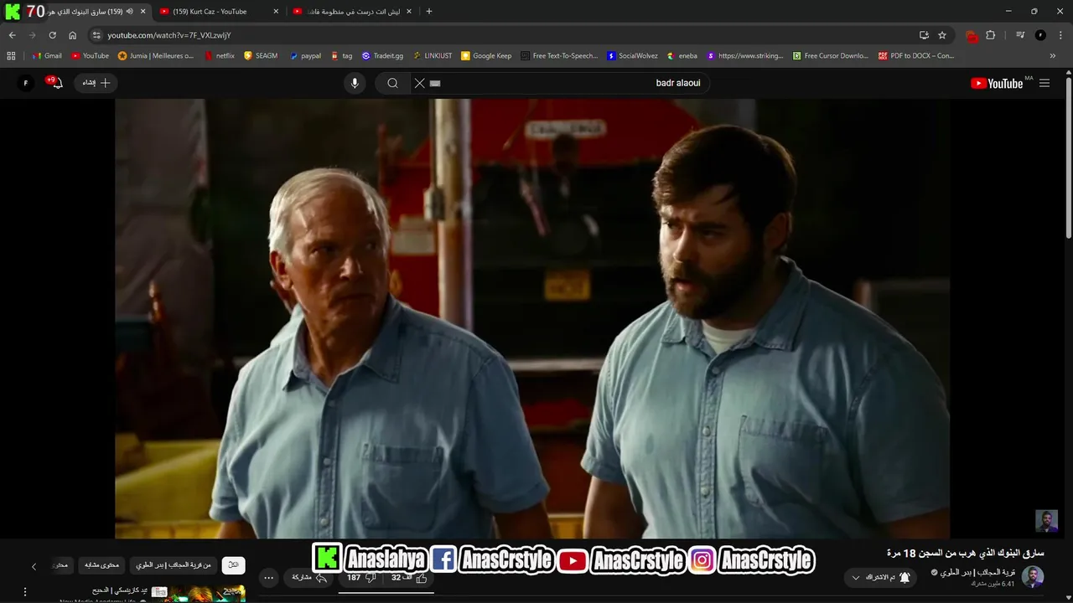Dislike the video showing 187
Screen dimensions: 1073x603
click(360, 578)
